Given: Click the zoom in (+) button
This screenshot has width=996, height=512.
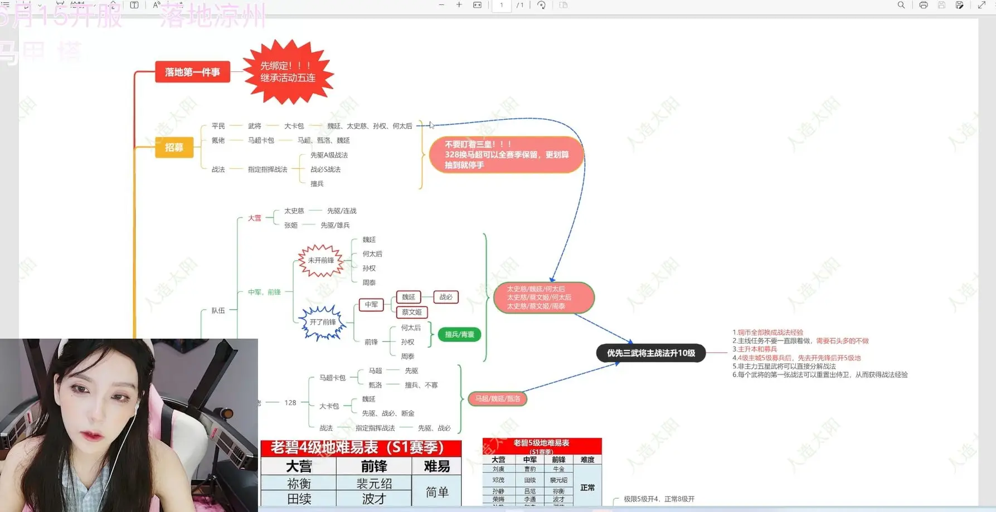Looking at the screenshot, I should pos(459,5).
